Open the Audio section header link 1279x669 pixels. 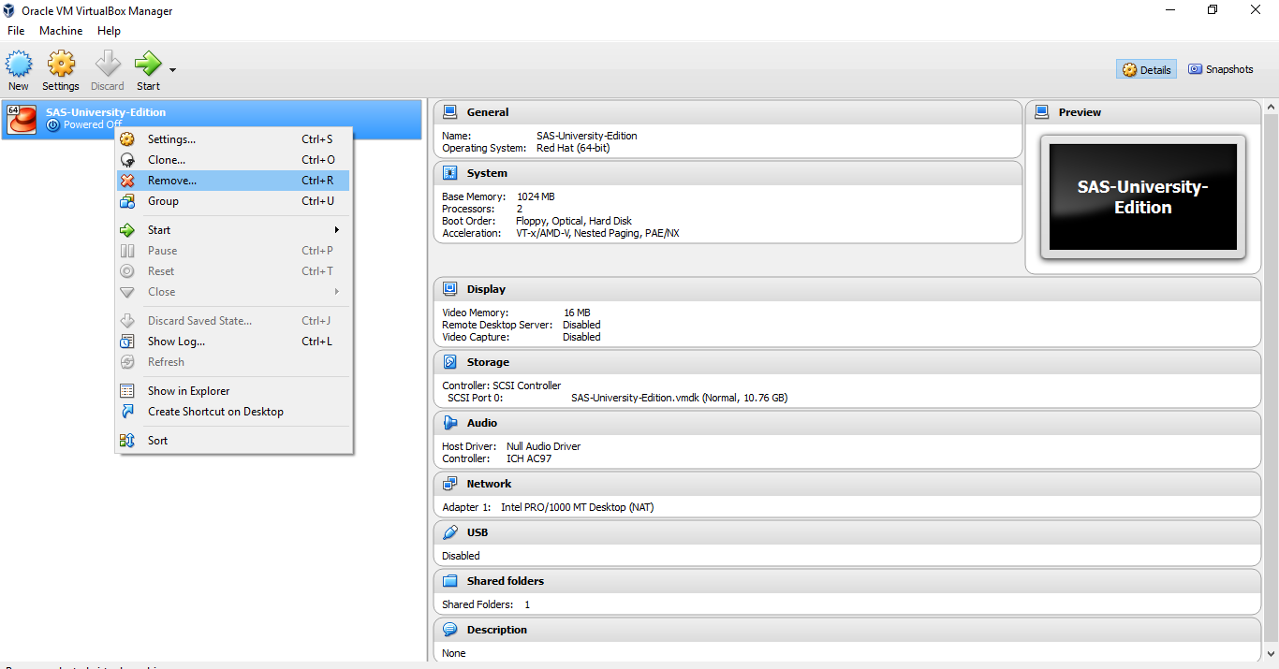pos(482,423)
